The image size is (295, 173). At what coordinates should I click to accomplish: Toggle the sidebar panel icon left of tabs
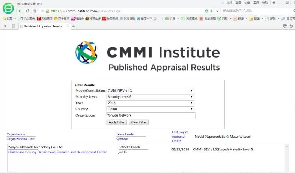[x=5, y=26]
